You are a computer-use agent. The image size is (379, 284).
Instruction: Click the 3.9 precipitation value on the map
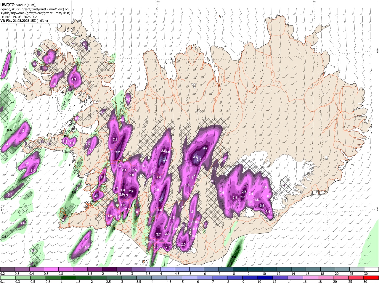click(161, 200)
